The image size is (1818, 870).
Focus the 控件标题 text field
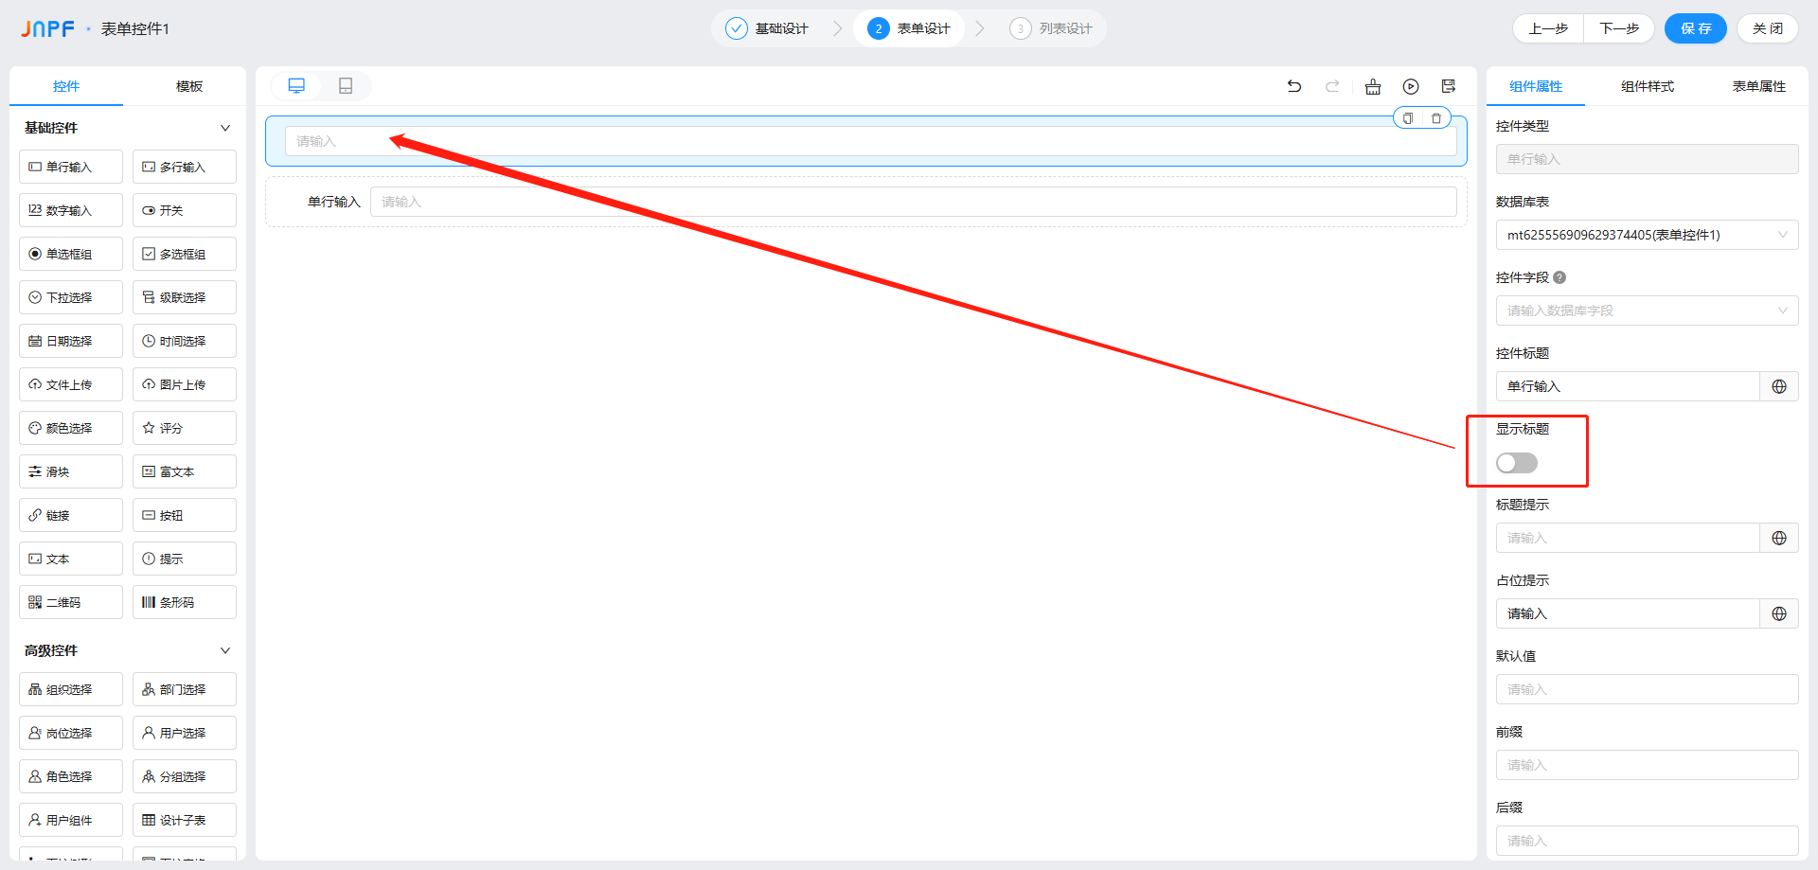tap(1628, 386)
